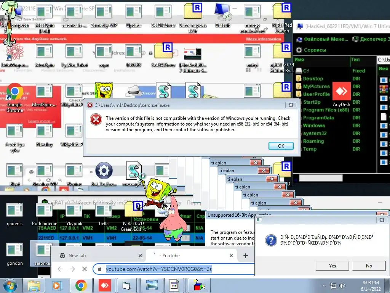This screenshot has width=390, height=293.
Task: Open the Program Files (x86) folder entry
Action: pos(326,110)
